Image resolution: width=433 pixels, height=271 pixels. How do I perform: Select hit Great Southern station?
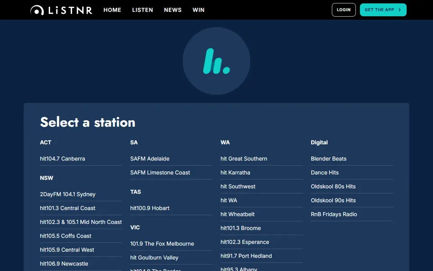[244, 159]
